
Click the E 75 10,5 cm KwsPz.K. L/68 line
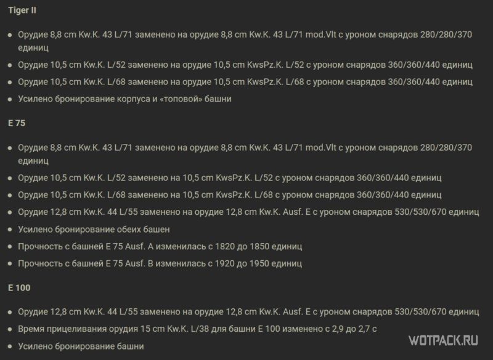[x=229, y=194]
